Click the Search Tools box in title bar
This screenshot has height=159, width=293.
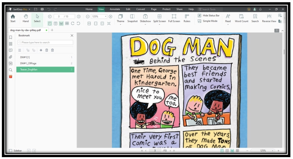pyautogui.click(x=210, y=9)
